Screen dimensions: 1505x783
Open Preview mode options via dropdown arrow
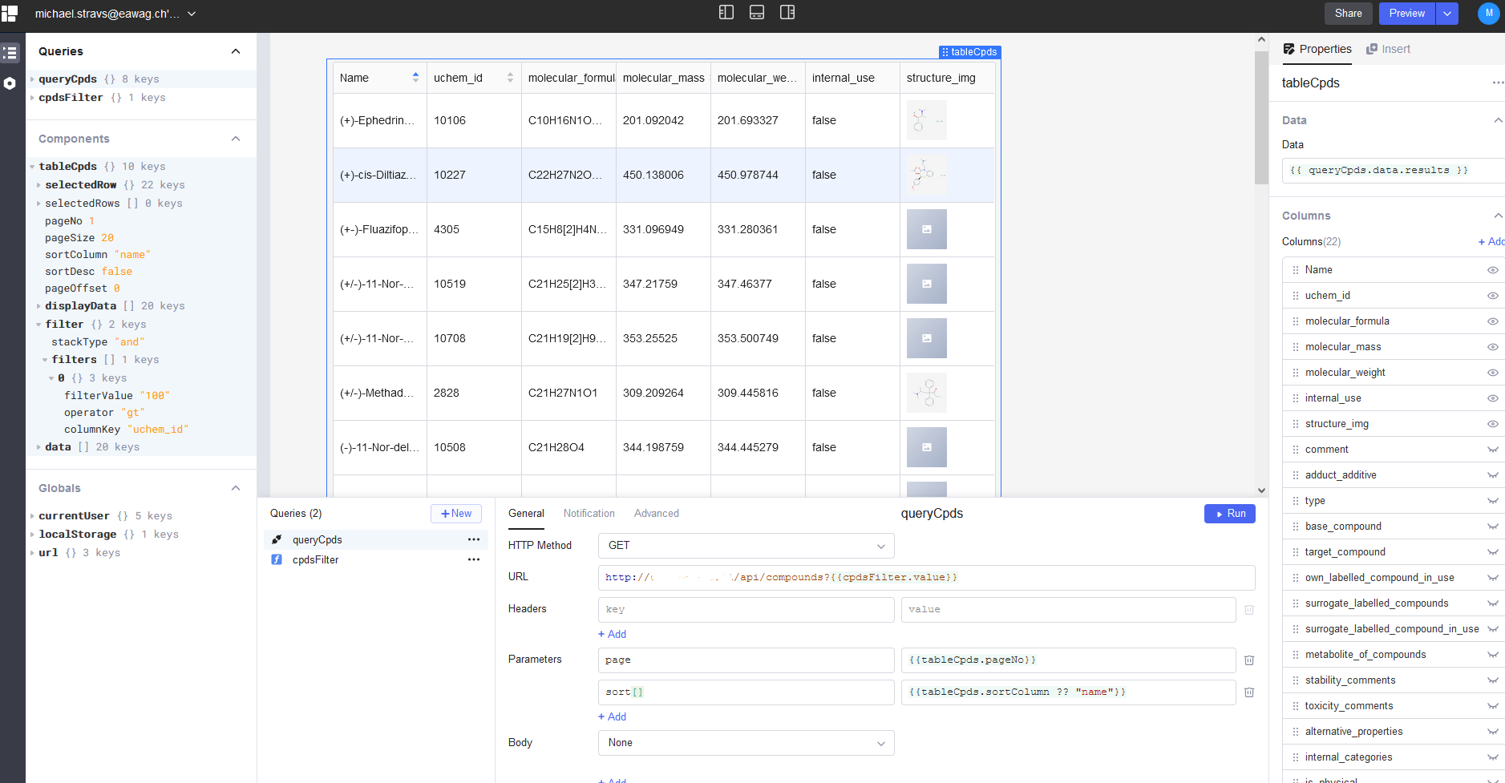click(x=1446, y=14)
